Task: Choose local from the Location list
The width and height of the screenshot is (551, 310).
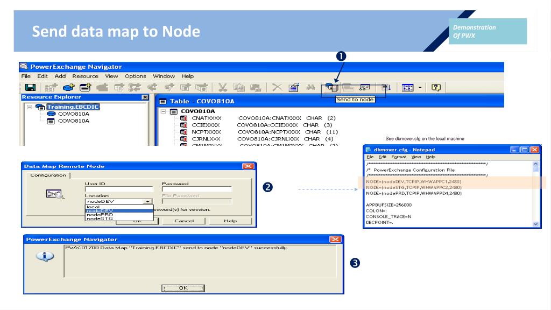Action: tap(119, 207)
